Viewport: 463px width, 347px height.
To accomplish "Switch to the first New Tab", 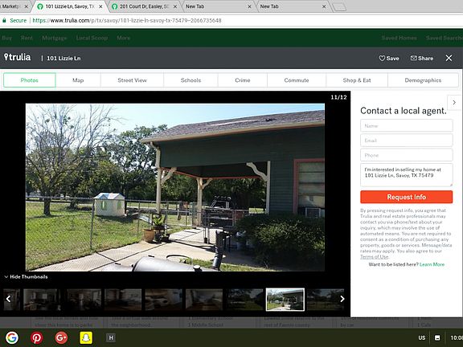I will [x=217, y=6].
